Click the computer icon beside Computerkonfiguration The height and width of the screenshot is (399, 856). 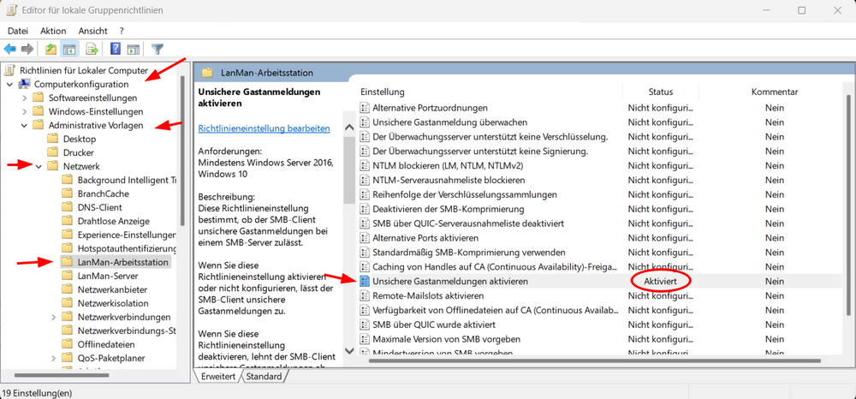point(25,84)
